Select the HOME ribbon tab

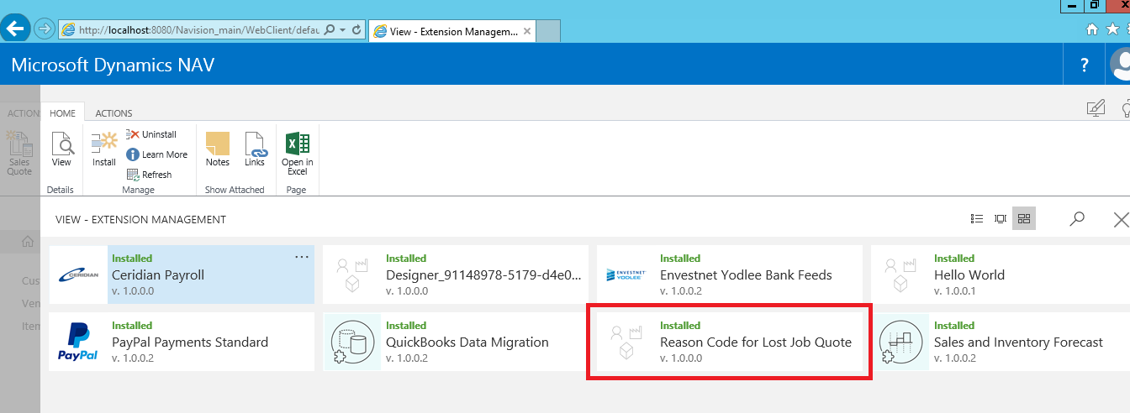tap(62, 113)
